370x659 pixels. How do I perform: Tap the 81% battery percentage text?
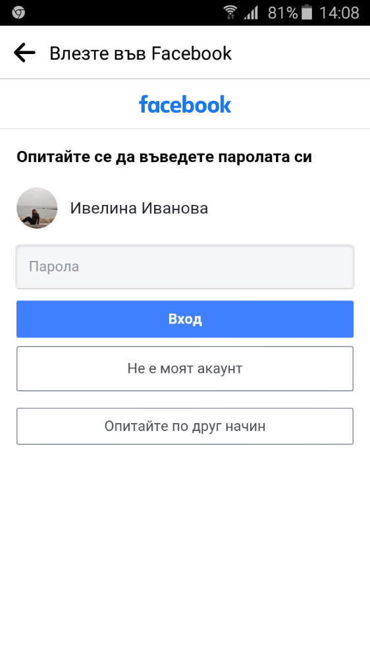point(282,13)
